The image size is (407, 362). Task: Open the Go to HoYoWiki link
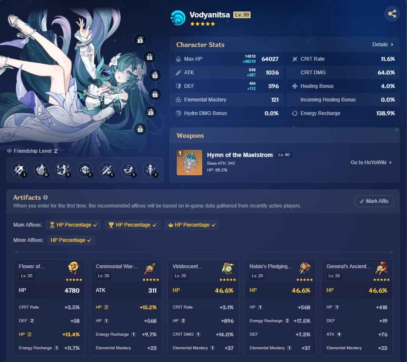(x=371, y=163)
